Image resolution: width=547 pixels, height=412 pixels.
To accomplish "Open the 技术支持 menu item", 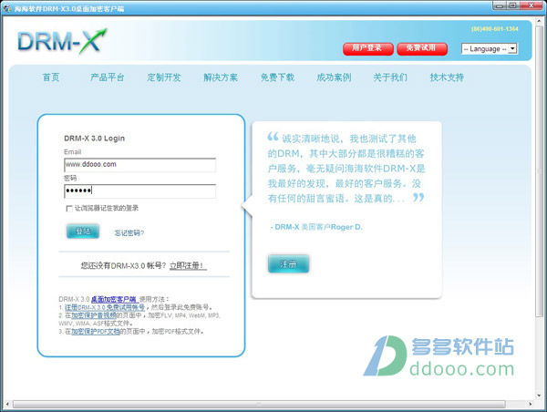I will (x=447, y=77).
